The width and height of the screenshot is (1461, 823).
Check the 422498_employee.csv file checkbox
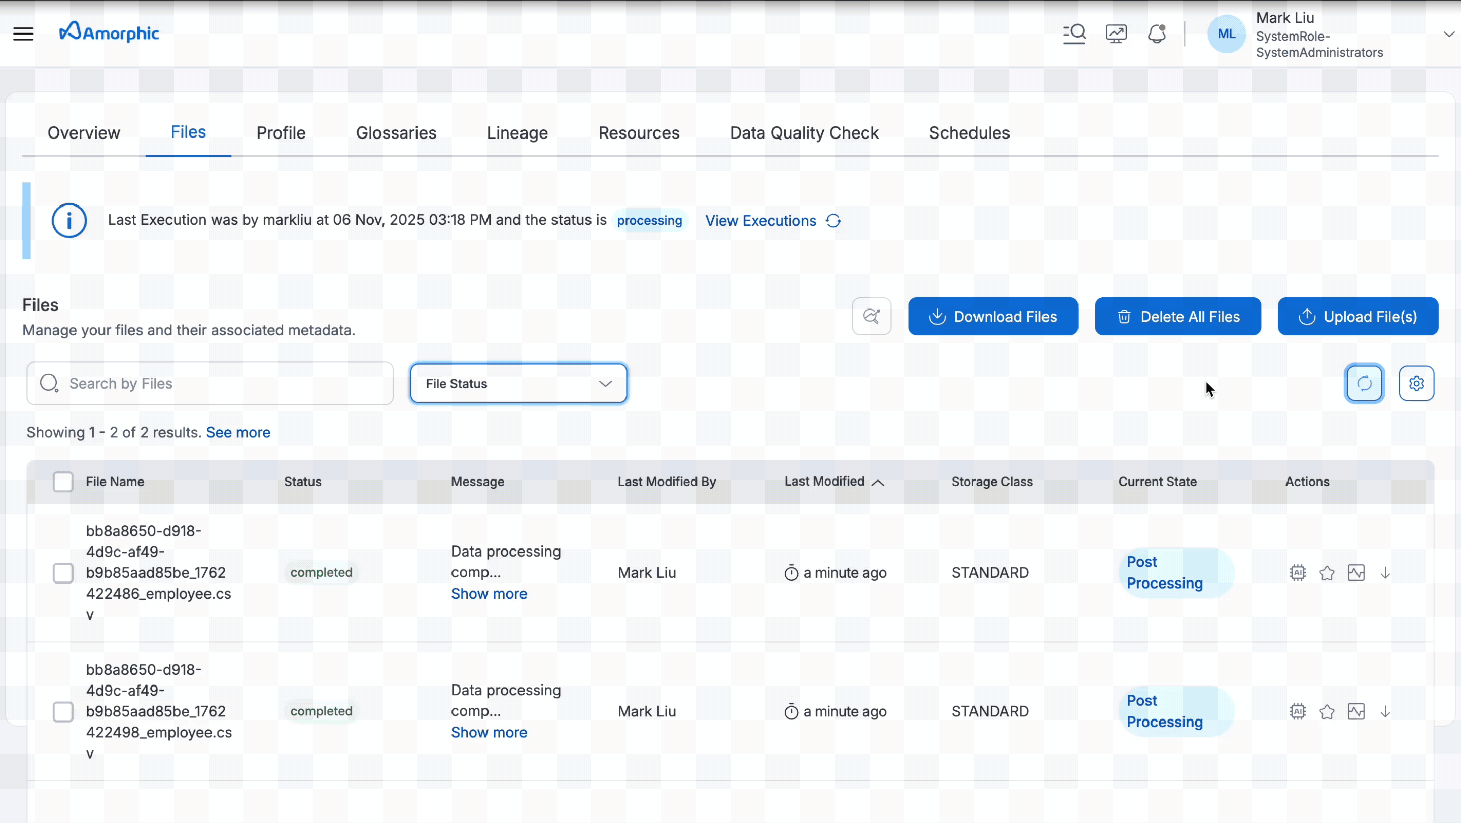click(x=63, y=712)
